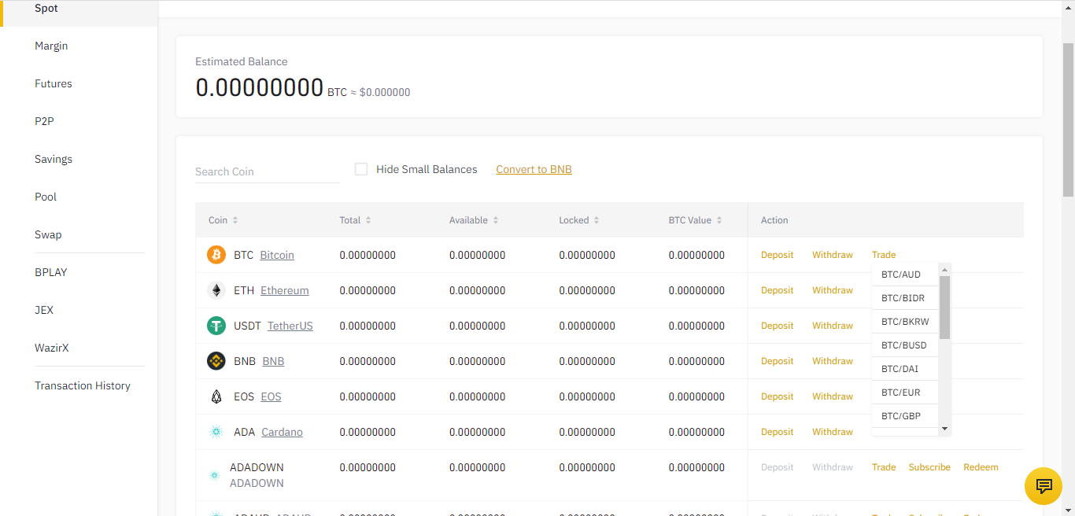Choose BTC/BIDR trading pair
Screen dimensions: 1075x516
point(905,298)
